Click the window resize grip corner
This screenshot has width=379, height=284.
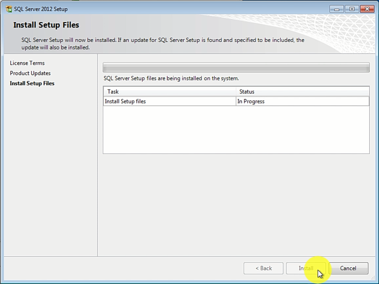point(373,278)
